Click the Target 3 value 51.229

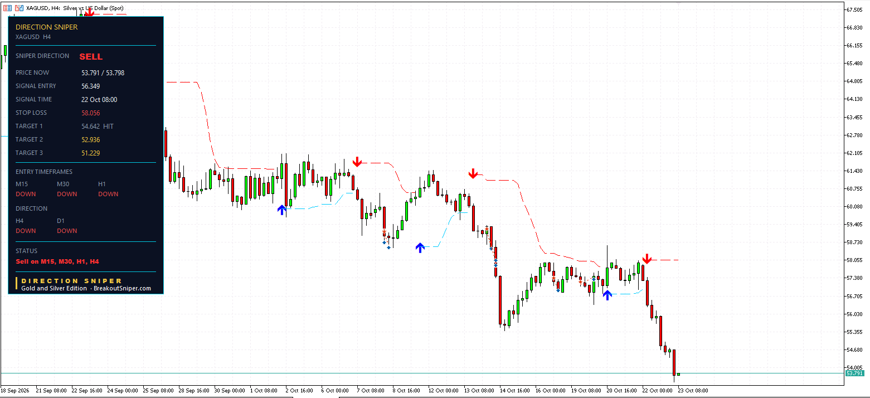[x=91, y=153]
